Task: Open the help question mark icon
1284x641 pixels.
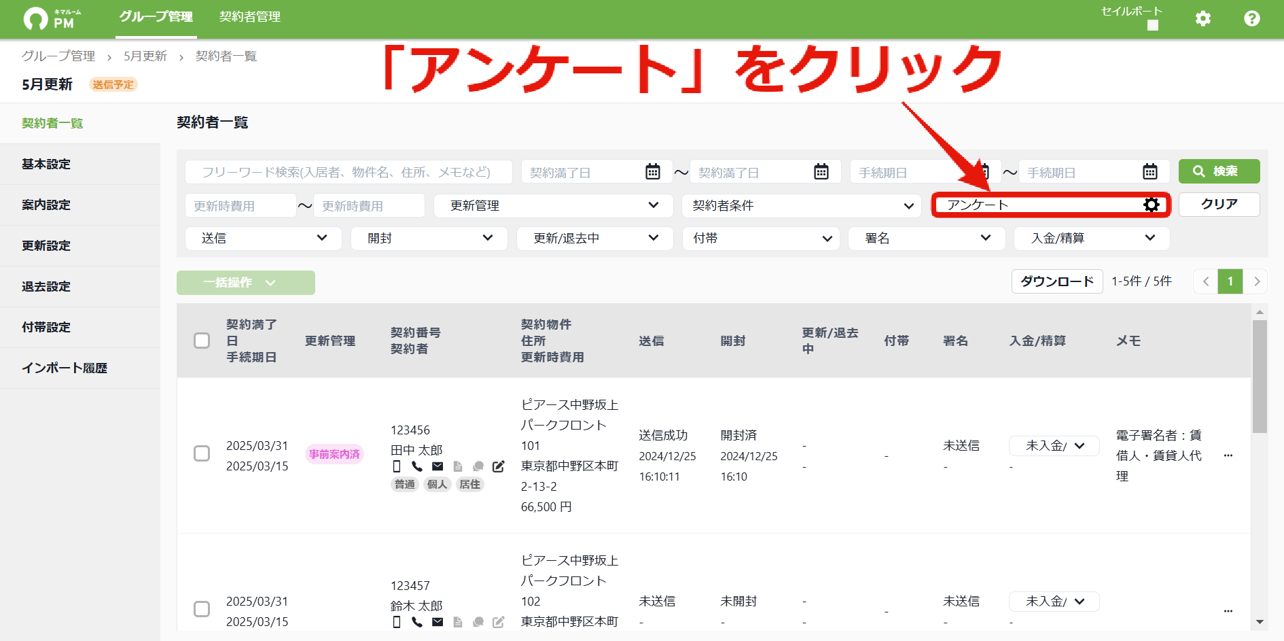Action: (1252, 18)
